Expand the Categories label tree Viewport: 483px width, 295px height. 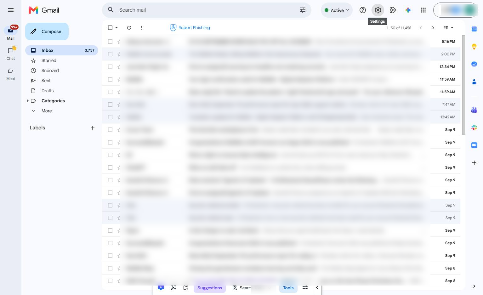pyautogui.click(x=28, y=101)
